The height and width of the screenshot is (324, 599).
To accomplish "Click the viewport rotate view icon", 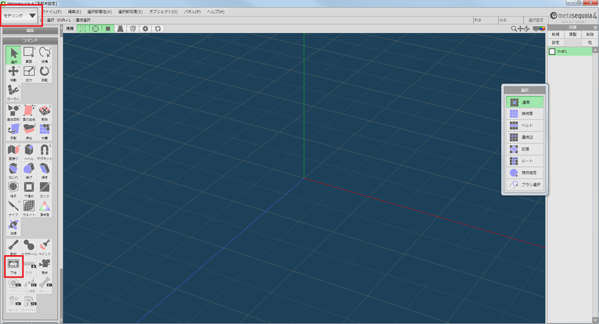I will click(527, 29).
